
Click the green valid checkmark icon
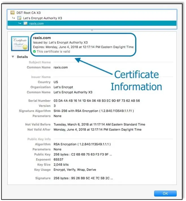[x=34, y=52]
